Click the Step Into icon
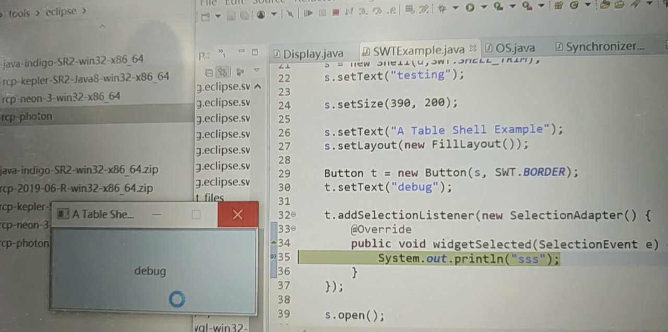The height and width of the screenshot is (332, 668). tap(363, 12)
